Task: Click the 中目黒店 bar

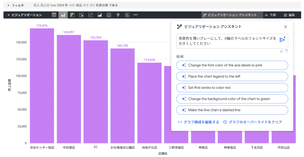Action: [69, 89]
